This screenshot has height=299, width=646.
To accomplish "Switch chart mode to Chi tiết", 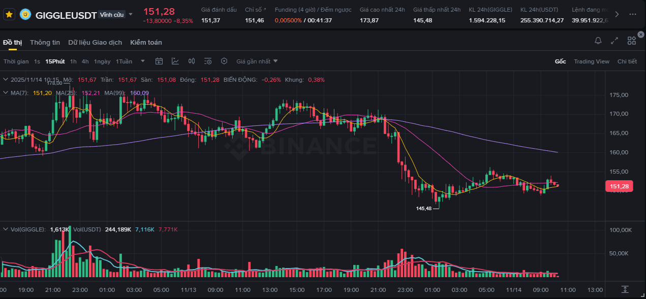I will tap(627, 61).
